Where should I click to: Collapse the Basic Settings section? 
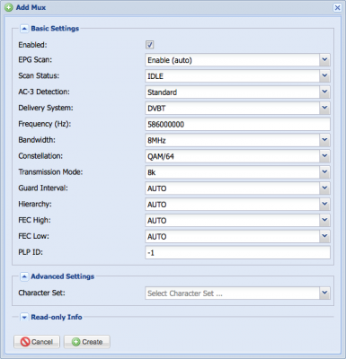click(x=24, y=29)
